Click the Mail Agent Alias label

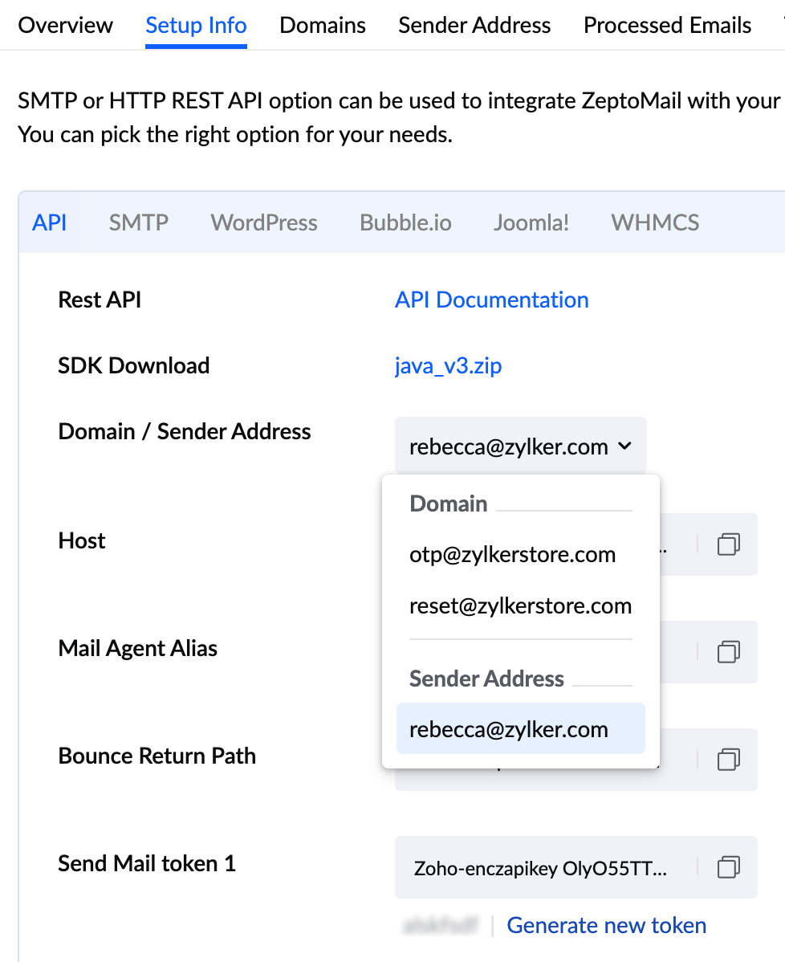click(x=138, y=649)
